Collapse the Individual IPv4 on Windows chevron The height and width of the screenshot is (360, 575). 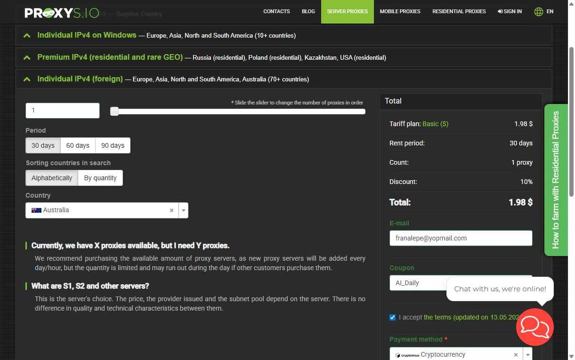(27, 35)
